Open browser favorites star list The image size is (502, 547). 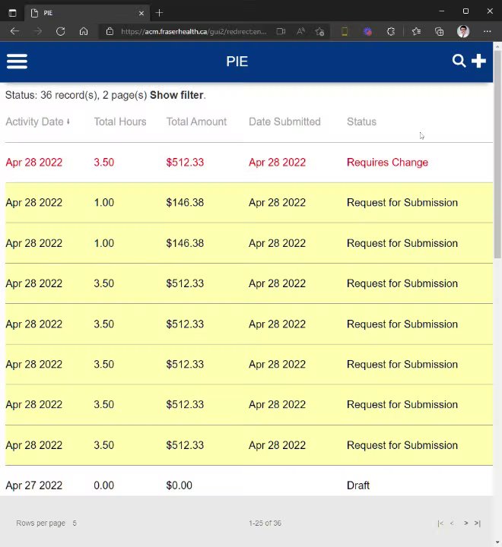416,31
